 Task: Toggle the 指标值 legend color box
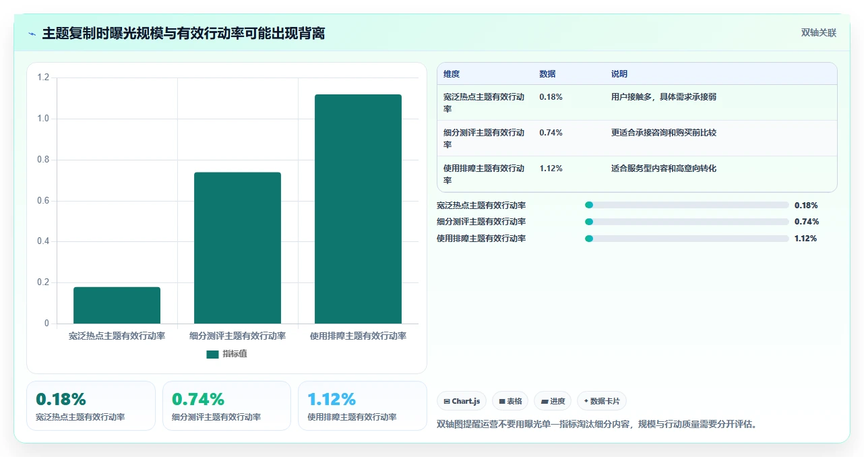point(212,354)
